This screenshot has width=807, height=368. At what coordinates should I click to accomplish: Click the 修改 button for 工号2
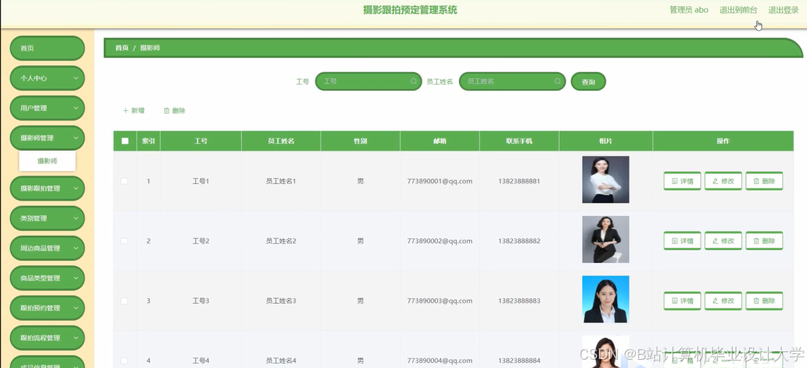click(723, 241)
